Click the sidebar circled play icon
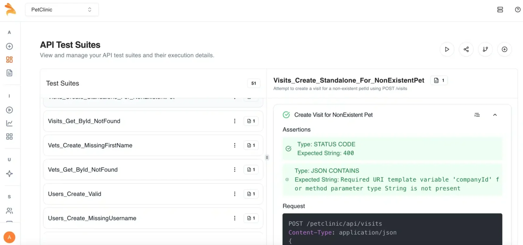This screenshot has height=245, width=523. (9, 110)
